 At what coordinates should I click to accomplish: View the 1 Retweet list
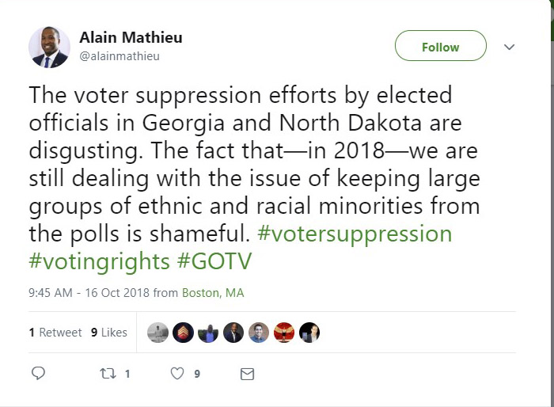click(x=55, y=333)
